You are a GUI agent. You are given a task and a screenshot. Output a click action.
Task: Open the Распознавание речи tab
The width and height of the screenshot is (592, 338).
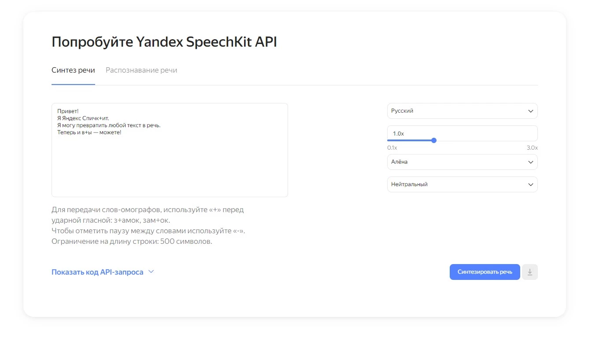click(x=141, y=70)
